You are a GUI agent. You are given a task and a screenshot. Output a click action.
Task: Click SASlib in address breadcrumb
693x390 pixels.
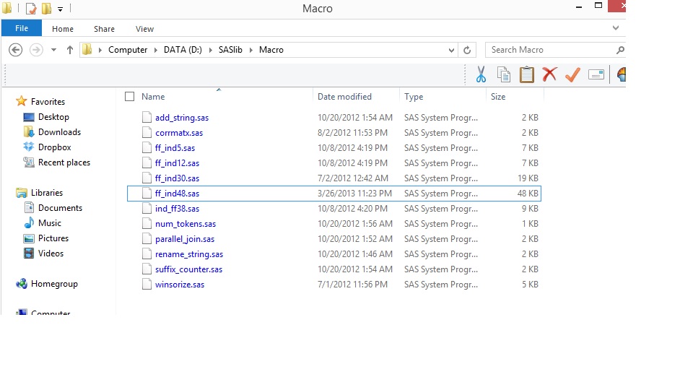(230, 50)
